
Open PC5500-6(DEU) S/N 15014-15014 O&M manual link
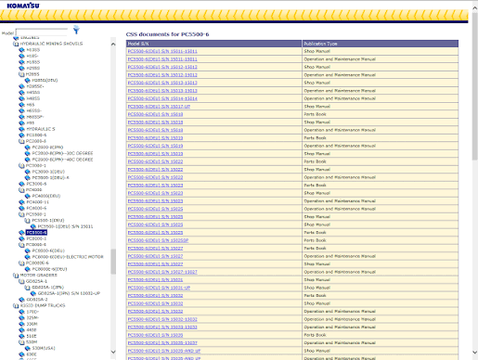[x=162, y=98]
